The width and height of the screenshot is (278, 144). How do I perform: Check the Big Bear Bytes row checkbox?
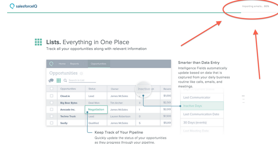coord(52,102)
